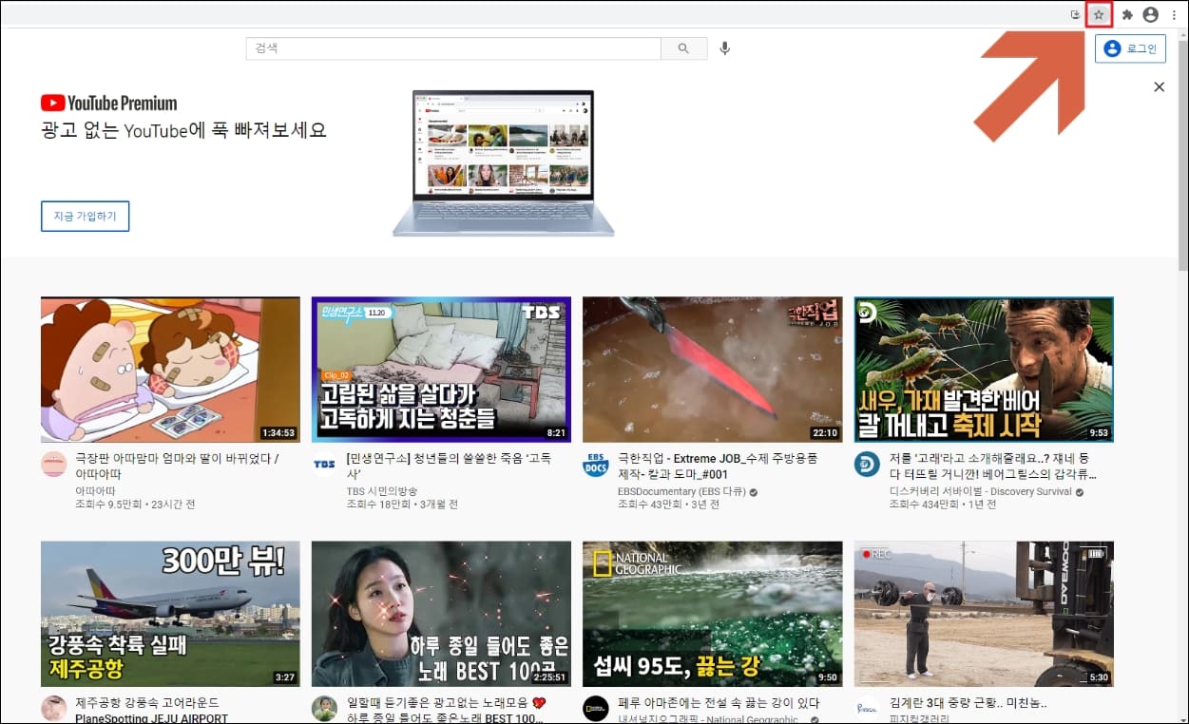Open title 극장판 아따맘마 엄마와 딸이 바뀌었다
This screenshot has height=724, width=1189.
click(x=177, y=466)
